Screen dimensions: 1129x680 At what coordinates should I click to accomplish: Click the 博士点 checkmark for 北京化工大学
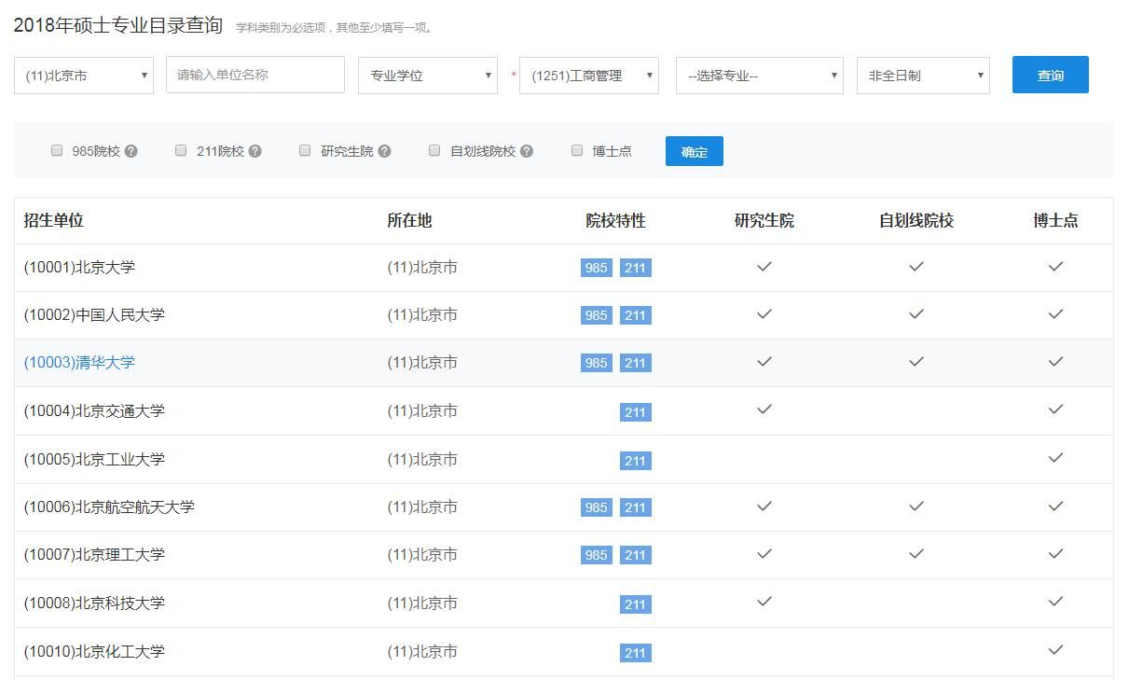coord(1055,650)
